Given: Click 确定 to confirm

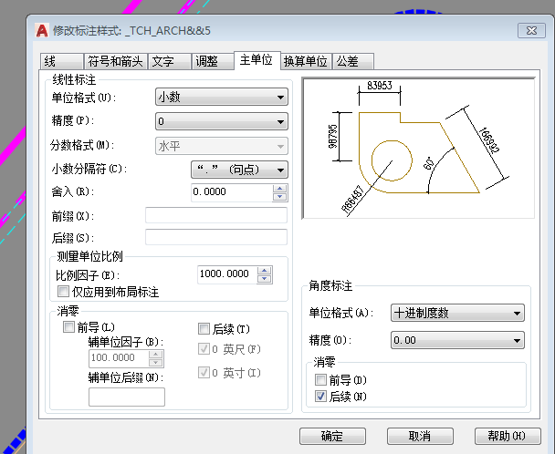Looking at the screenshot, I should pos(332,436).
